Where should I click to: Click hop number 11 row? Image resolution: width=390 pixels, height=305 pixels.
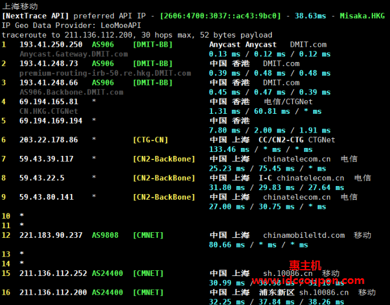(13, 225)
